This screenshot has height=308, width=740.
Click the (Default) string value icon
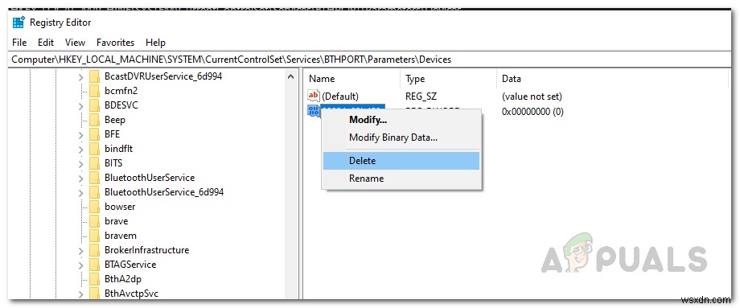(314, 97)
